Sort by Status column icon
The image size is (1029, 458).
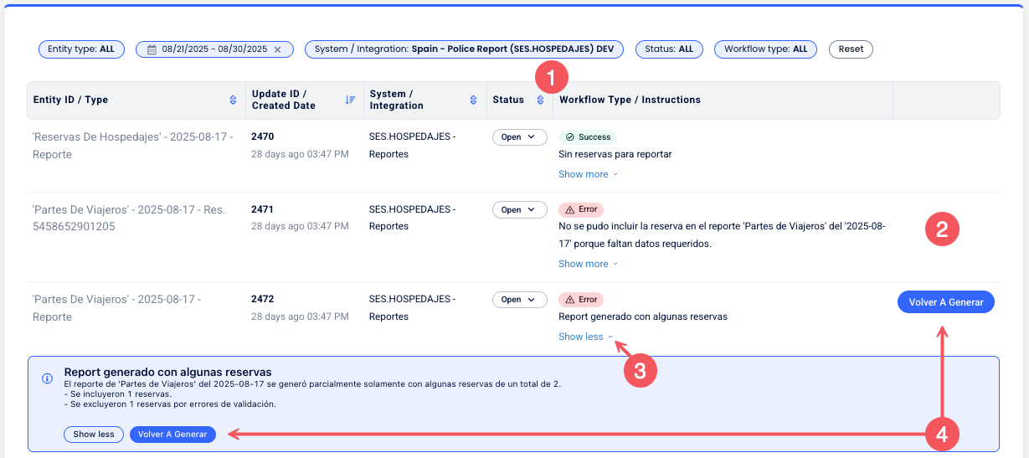(540, 100)
